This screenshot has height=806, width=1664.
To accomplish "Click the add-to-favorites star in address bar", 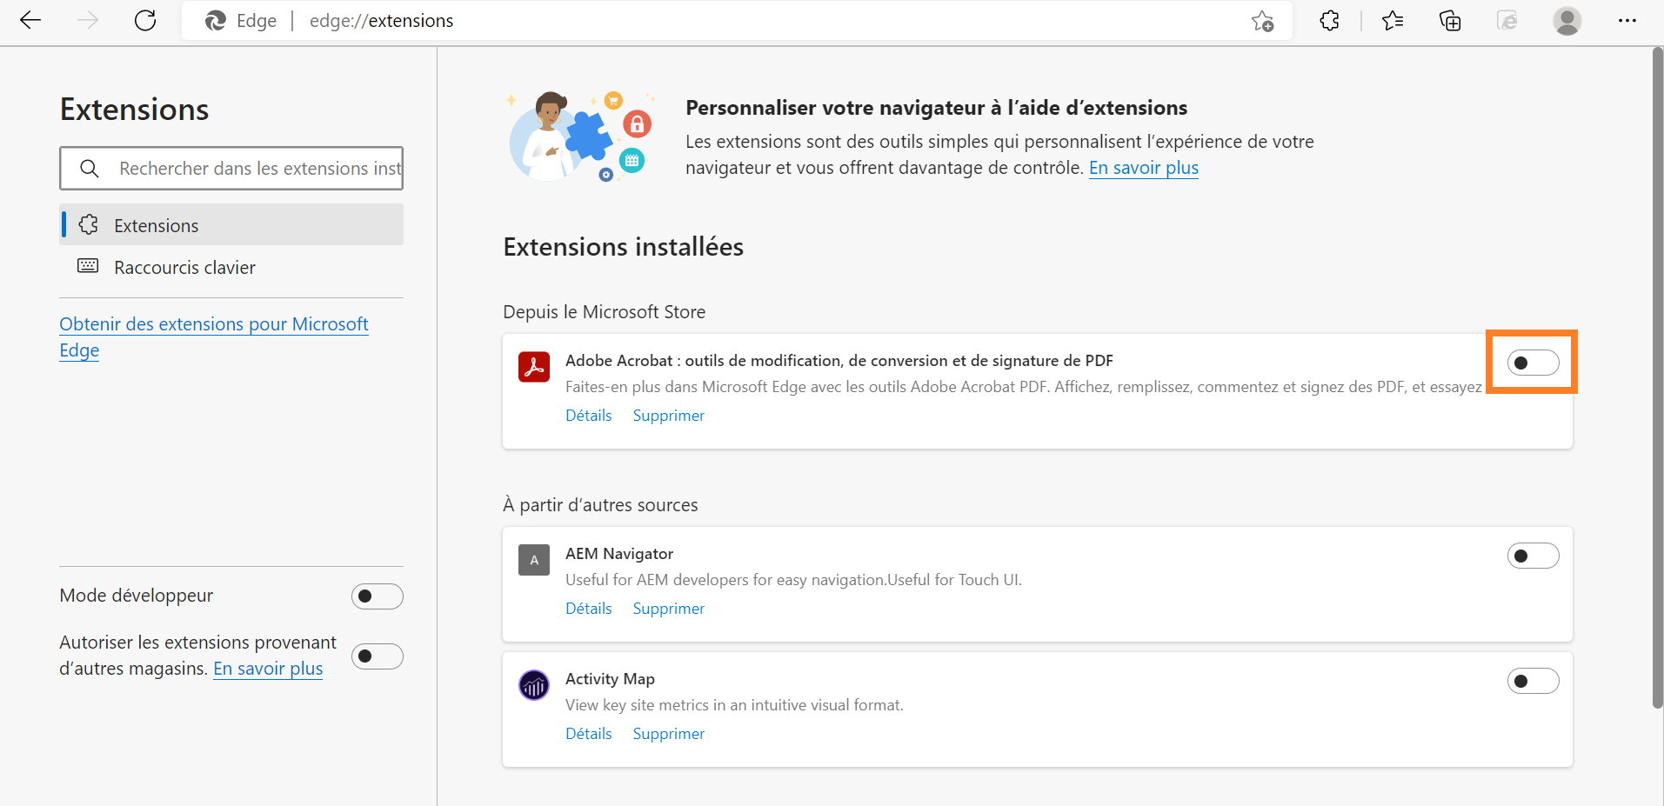I will 1263,20.
